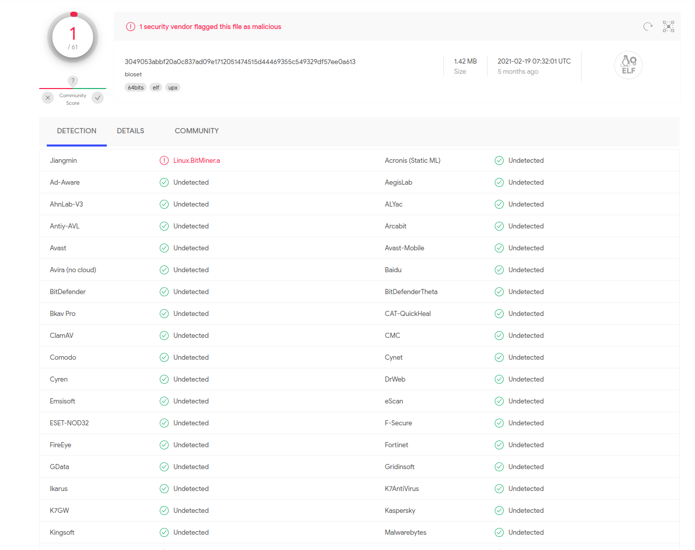Switch to the DETECTION tab
The width and height of the screenshot is (695, 550).
pos(77,131)
